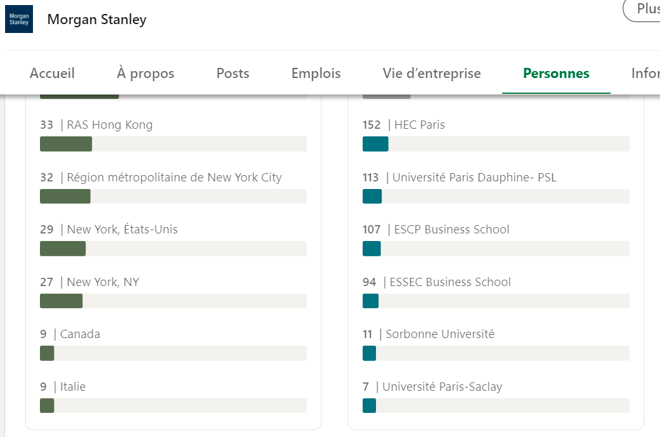Filter by Sorbonne Université bar

(x=496, y=353)
